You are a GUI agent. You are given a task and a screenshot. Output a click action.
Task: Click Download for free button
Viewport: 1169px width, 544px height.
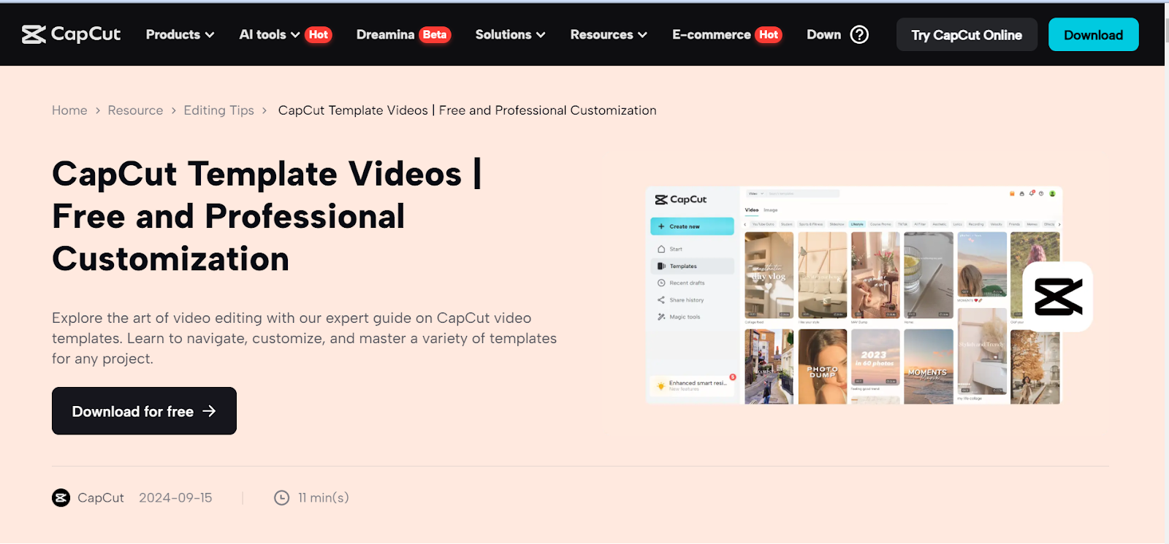(x=144, y=411)
